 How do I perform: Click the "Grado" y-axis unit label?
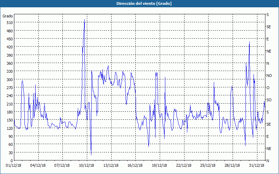[x=8, y=16]
